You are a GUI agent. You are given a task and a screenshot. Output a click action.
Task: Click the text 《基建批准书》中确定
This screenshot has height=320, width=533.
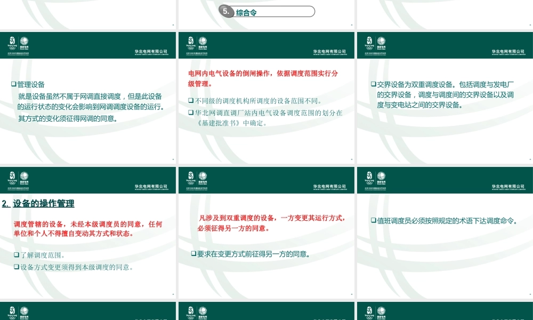(231, 123)
